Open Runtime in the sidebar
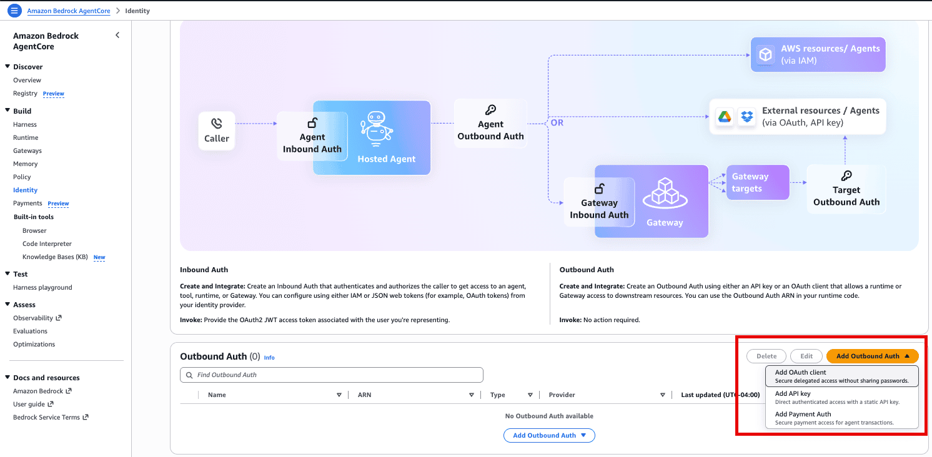This screenshot has width=932, height=457. (26, 137)
